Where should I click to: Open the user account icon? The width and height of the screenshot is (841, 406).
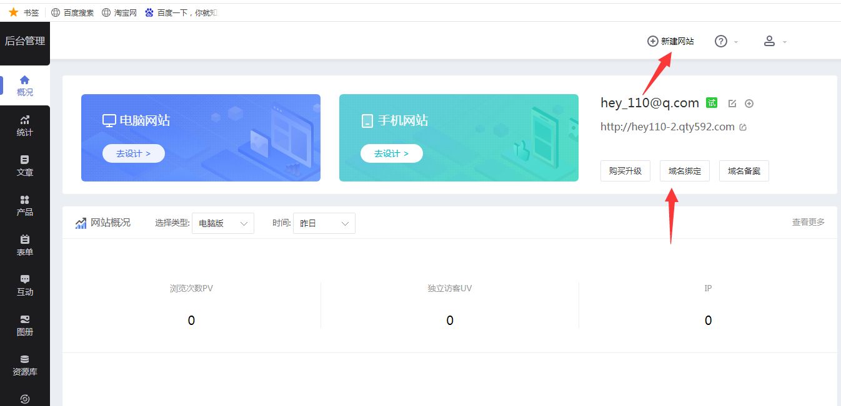click(769, 41)
